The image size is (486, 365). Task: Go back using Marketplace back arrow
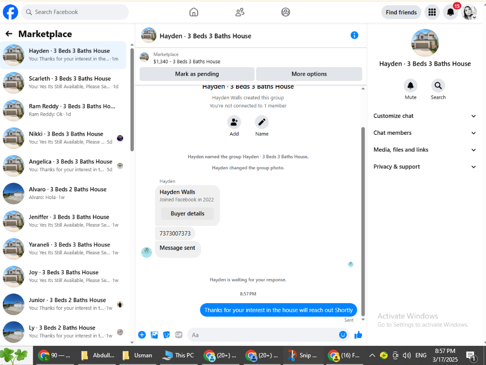tap(9, 34)
